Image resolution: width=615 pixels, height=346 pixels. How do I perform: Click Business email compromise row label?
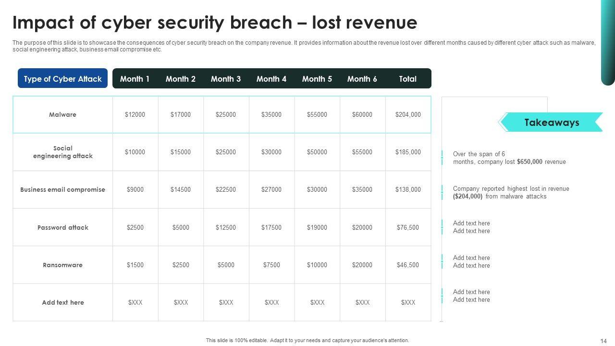click(x=62, y=190)
